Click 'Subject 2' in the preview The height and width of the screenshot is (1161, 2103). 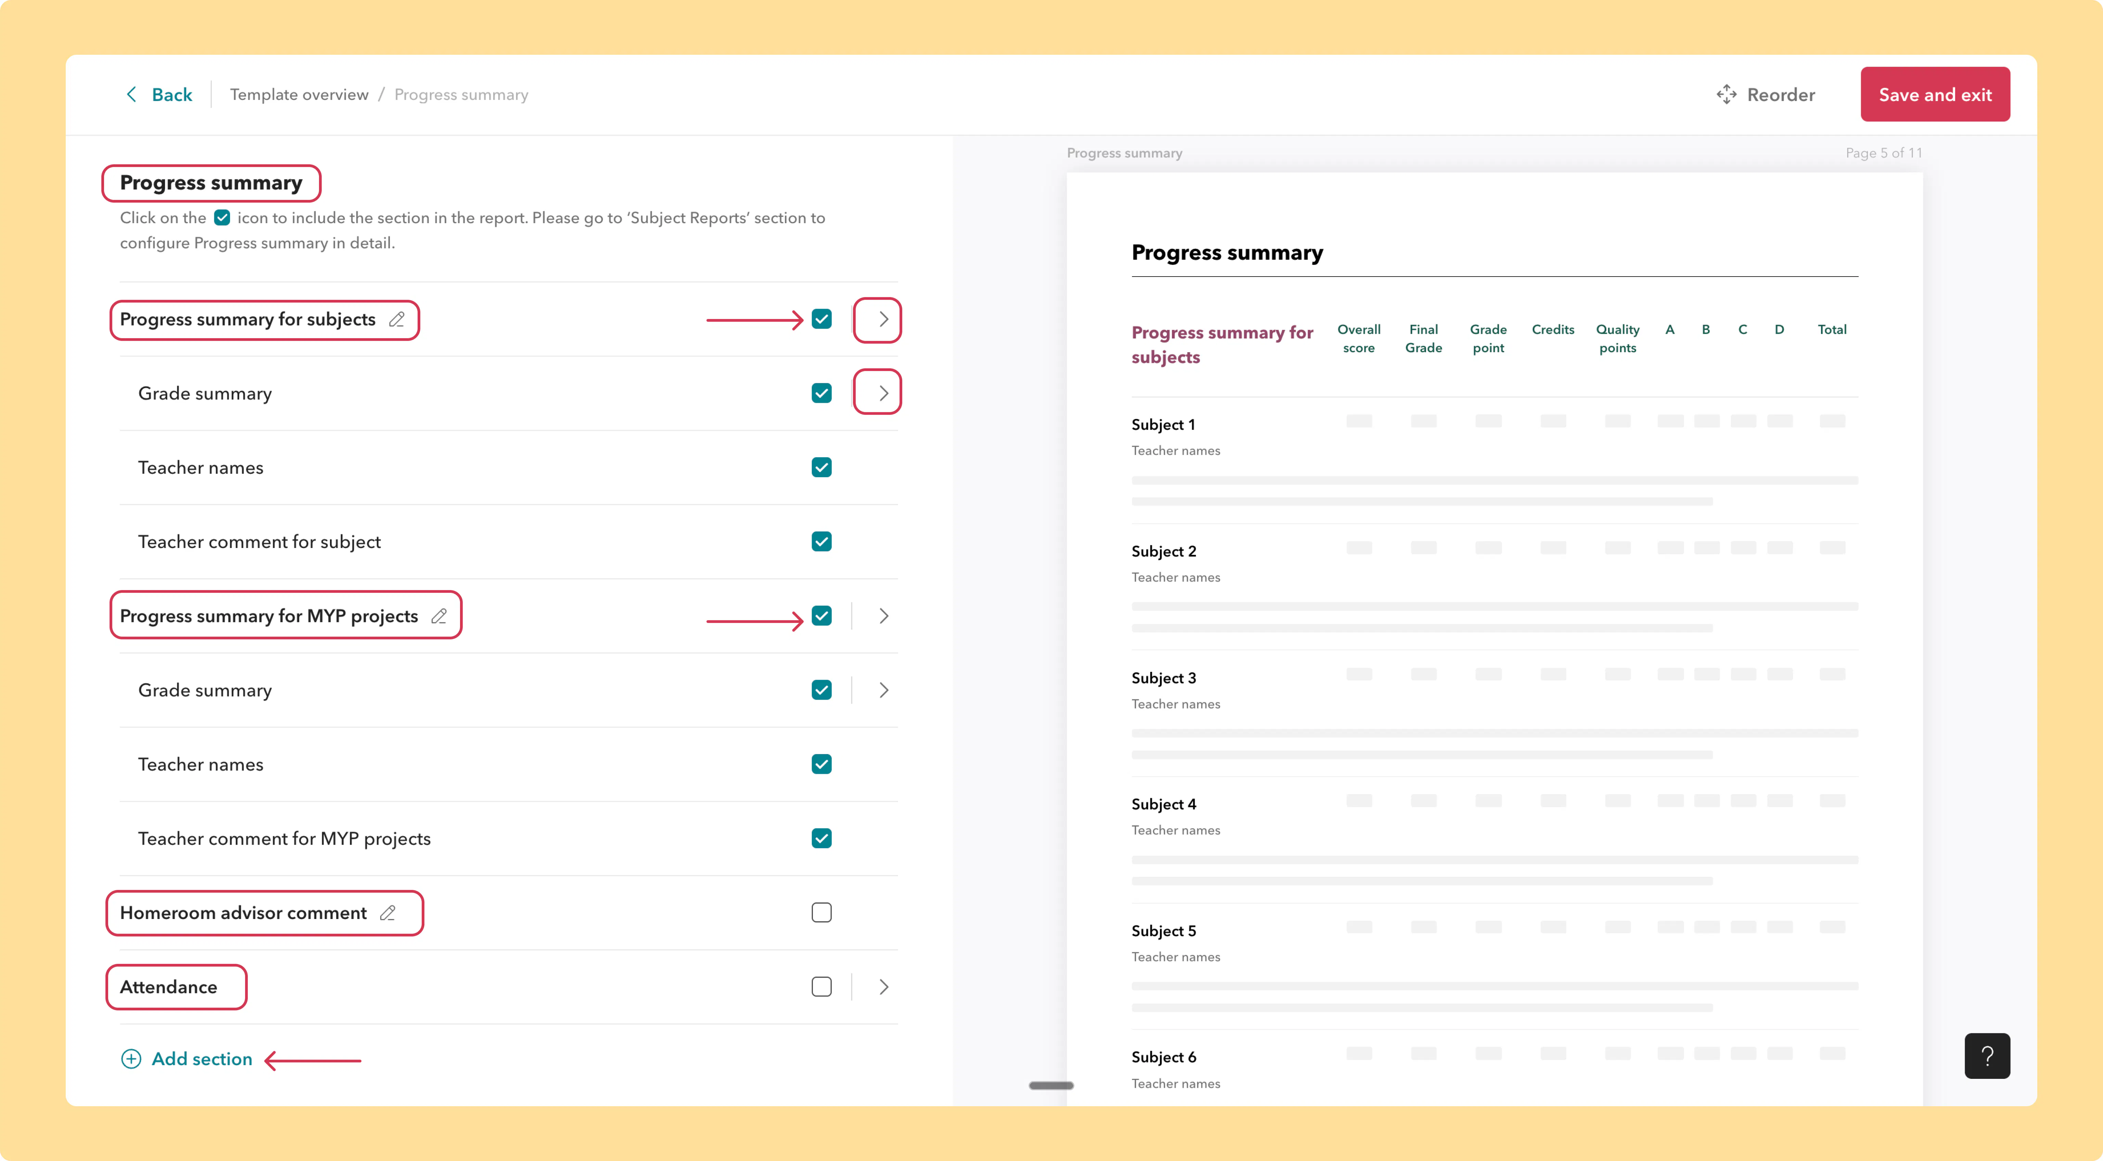pos(1163,551)
